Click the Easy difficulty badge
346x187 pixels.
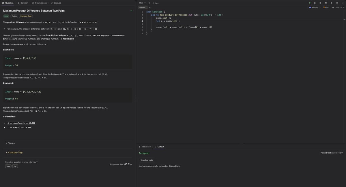6,16
